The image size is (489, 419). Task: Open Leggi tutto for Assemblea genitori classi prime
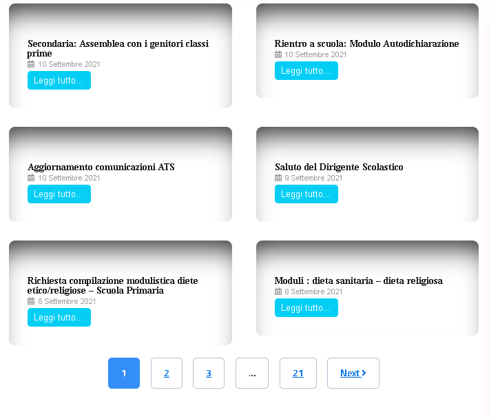(x=59, y=80)
